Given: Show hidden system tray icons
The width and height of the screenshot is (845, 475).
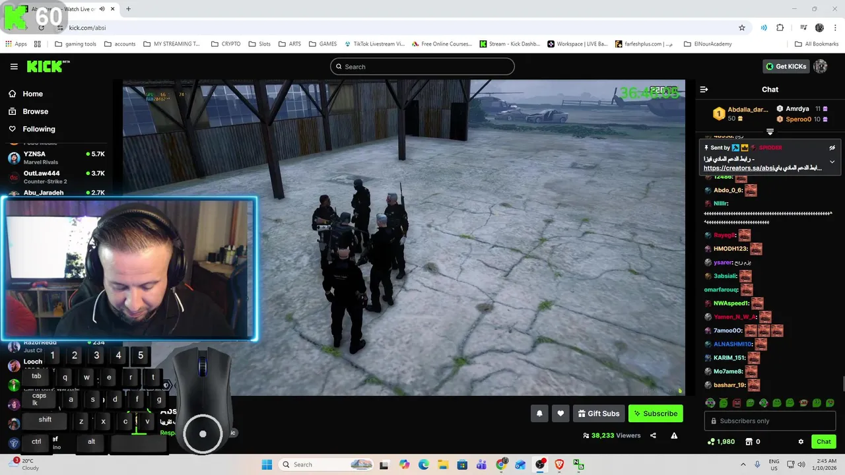Looking at the screenshot, I should point(743,464).
